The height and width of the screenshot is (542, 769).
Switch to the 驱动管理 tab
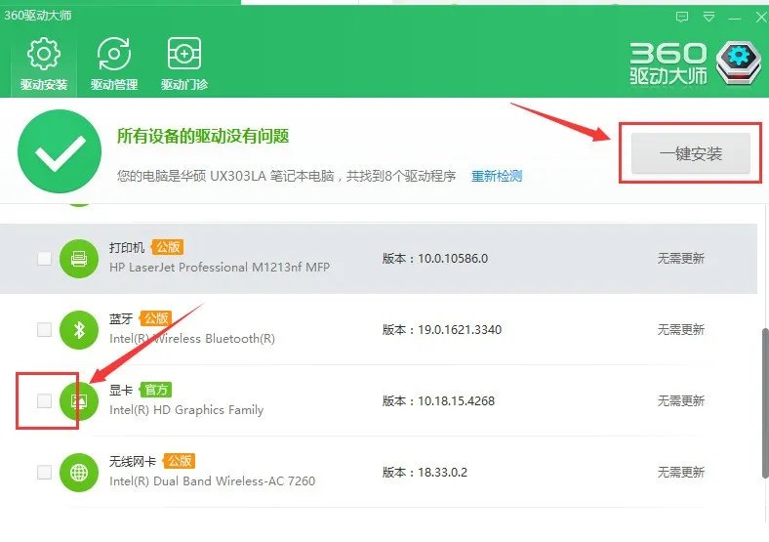[x=114, y=63]
